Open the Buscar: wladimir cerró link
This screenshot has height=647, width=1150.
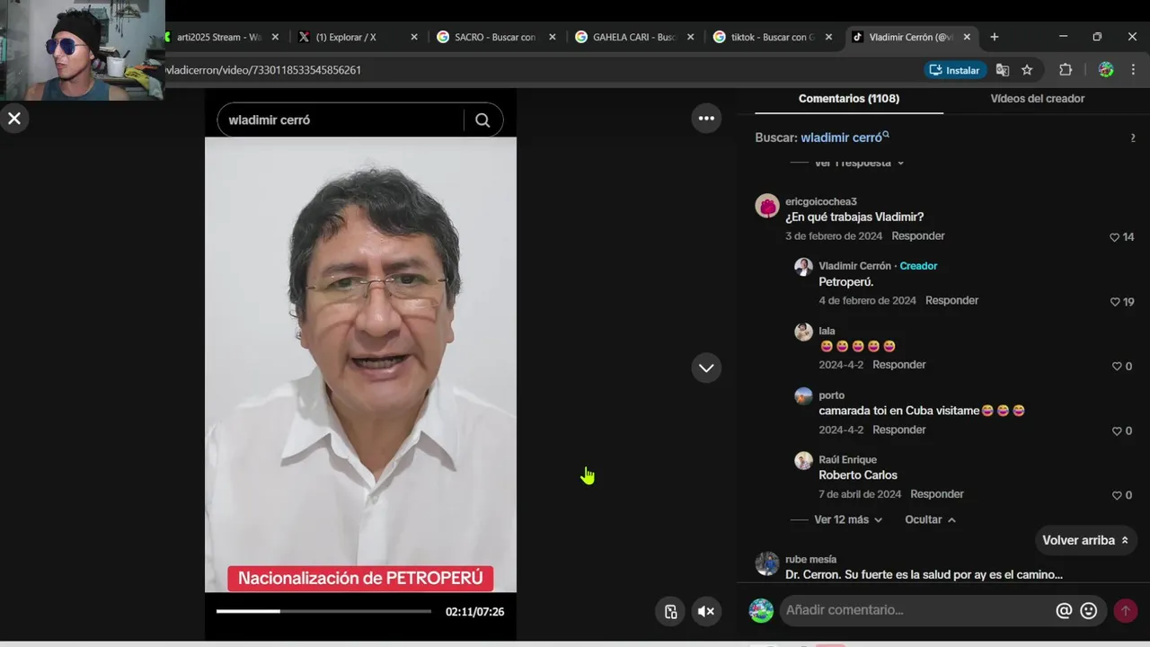(845, 137)
